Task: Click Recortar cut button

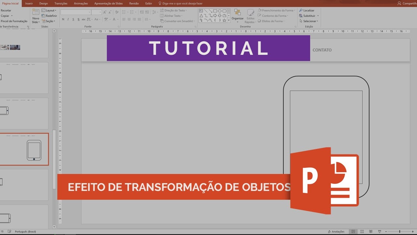Action: (x=6, y=10)
